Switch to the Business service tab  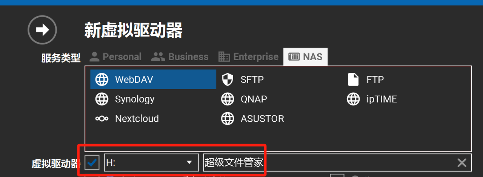(x=180, y=57)
